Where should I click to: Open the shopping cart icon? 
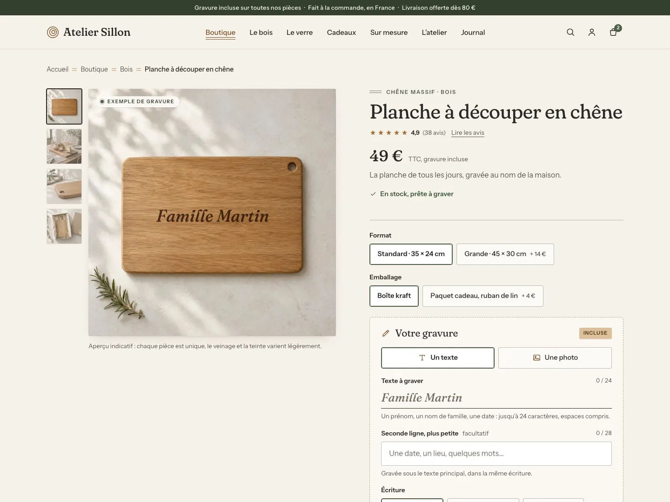pyautogui.click(x=613, y=32)
